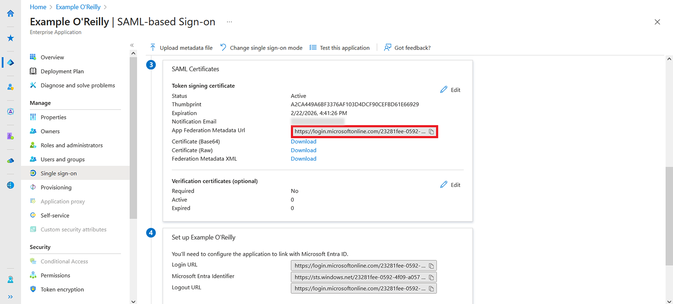
Task: Open the Home icon in left rail
Action: pos(11,13)
